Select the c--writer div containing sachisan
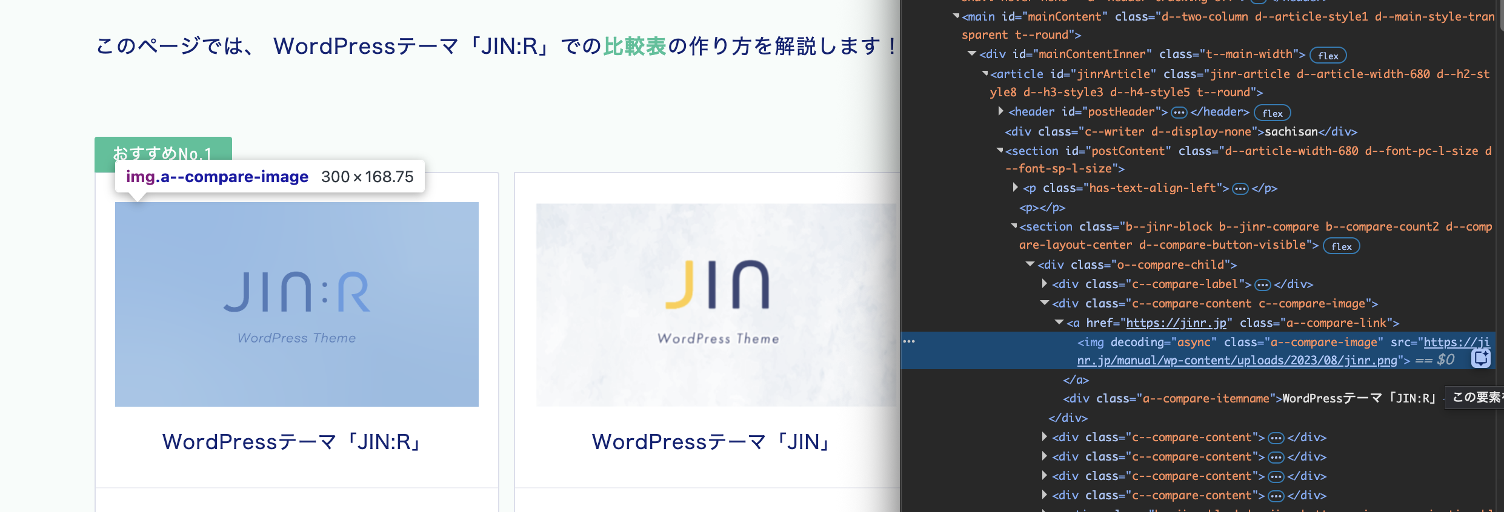 1180,131
